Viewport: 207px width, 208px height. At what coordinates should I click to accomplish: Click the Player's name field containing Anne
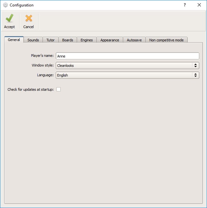click(127, 56)
